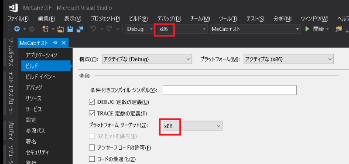Open the チーム(M) menu
Image resolution: width=349 pixels, height=164 pixels.
[x=200, y=19]
